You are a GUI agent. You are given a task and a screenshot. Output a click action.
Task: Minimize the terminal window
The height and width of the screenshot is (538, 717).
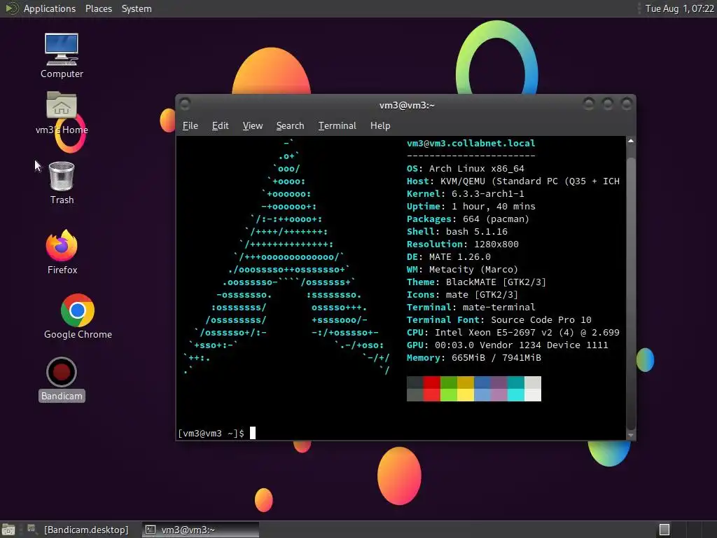[588, 104]
